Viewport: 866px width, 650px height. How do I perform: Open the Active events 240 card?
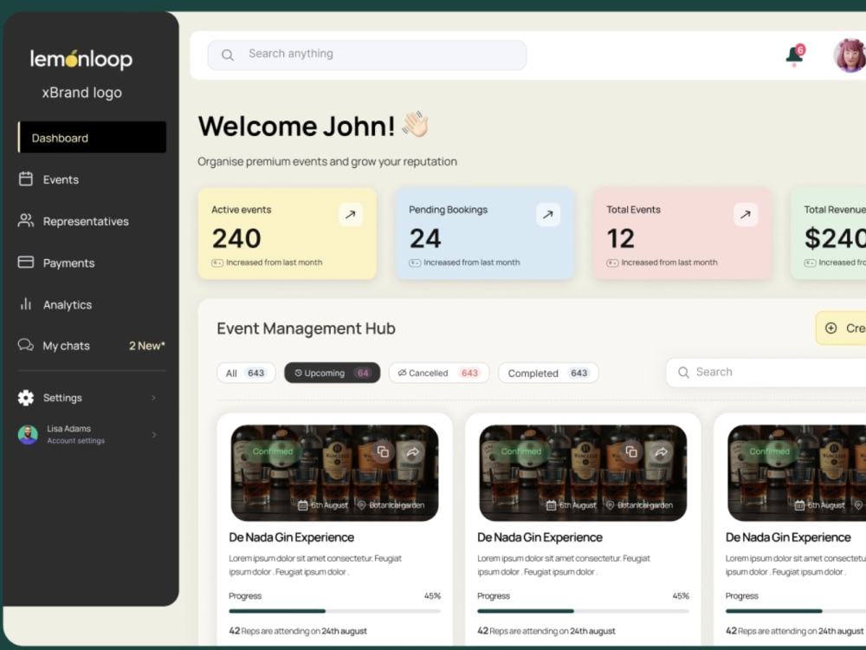(x=288, y=234)
